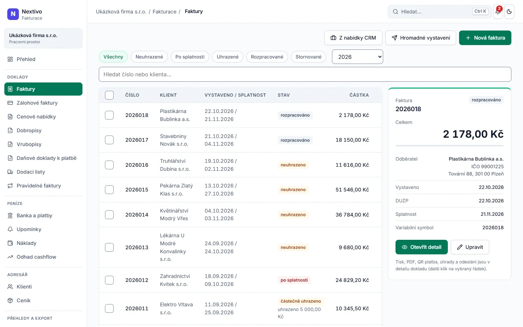
Task: Click the Upravit button in detail panel
Action: 470,247
